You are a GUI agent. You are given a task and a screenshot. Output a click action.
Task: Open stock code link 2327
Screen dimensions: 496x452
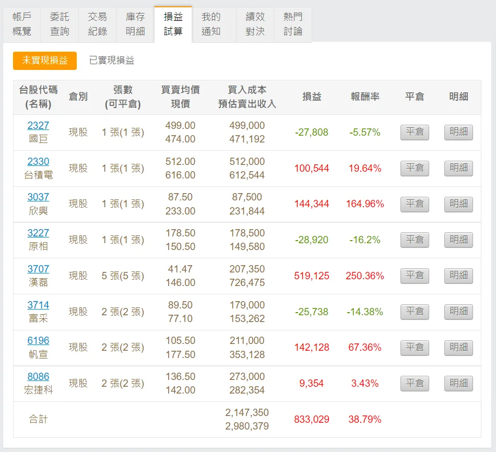(x=38, y=126)
